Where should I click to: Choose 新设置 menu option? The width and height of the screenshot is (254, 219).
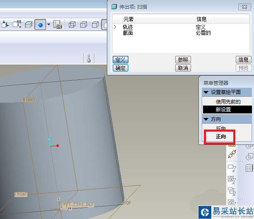(x=227, y=110)
